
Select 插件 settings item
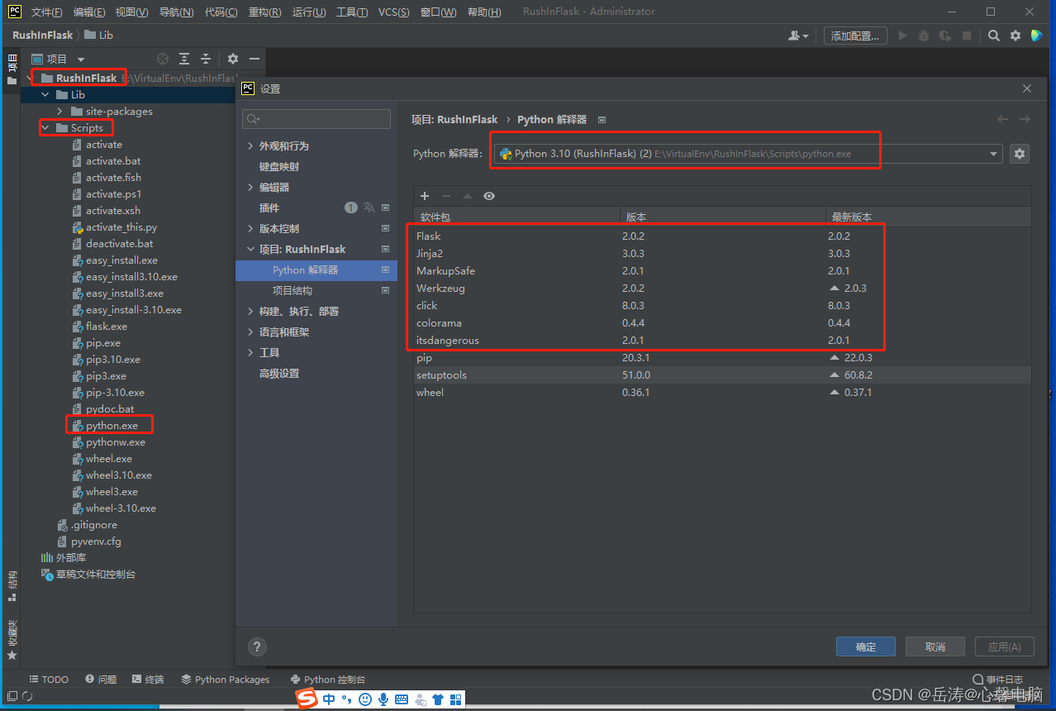[269, 208]
